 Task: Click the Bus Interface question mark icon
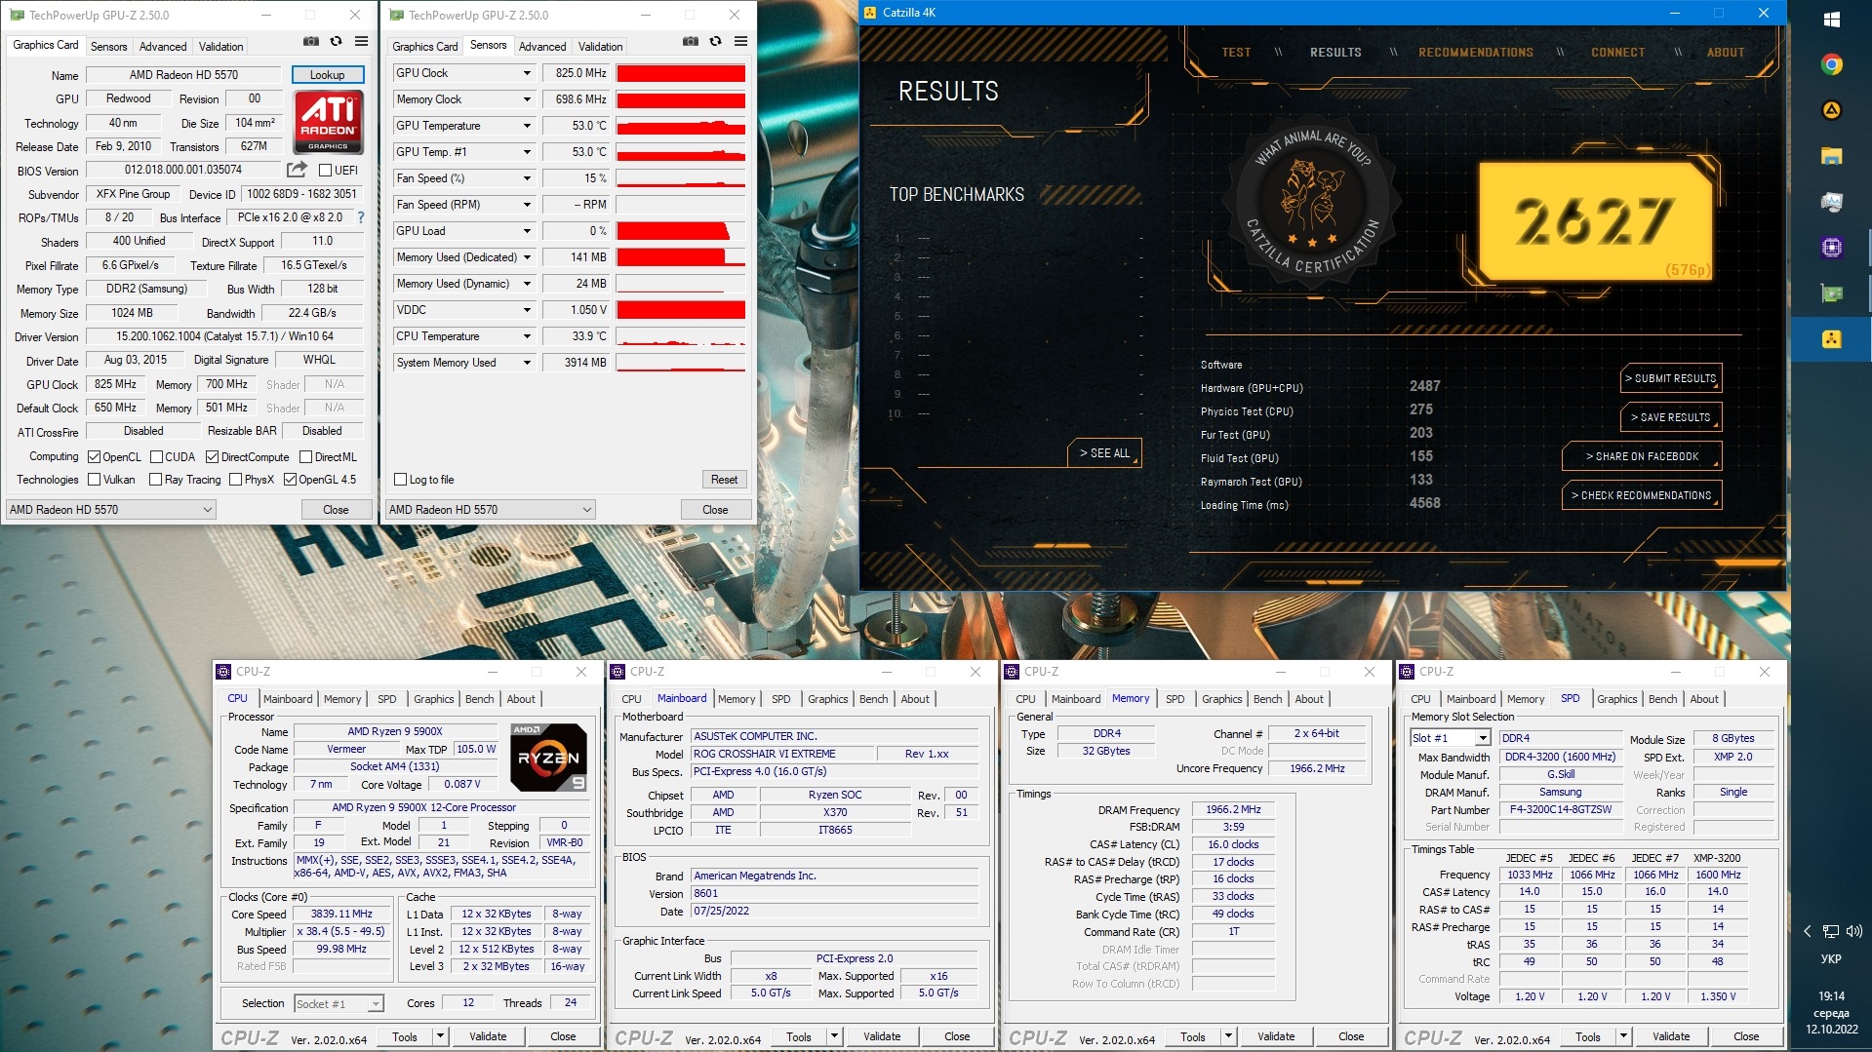[361, 217]
